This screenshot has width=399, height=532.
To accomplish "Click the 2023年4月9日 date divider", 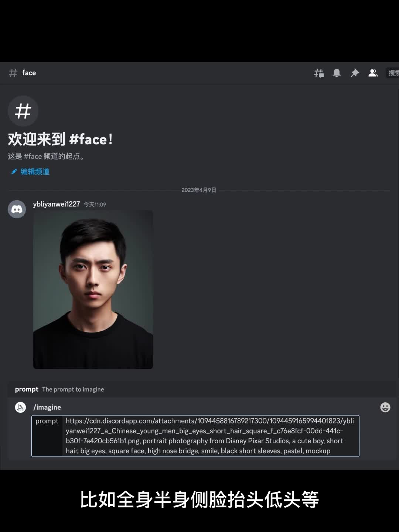I will [199, 190].
